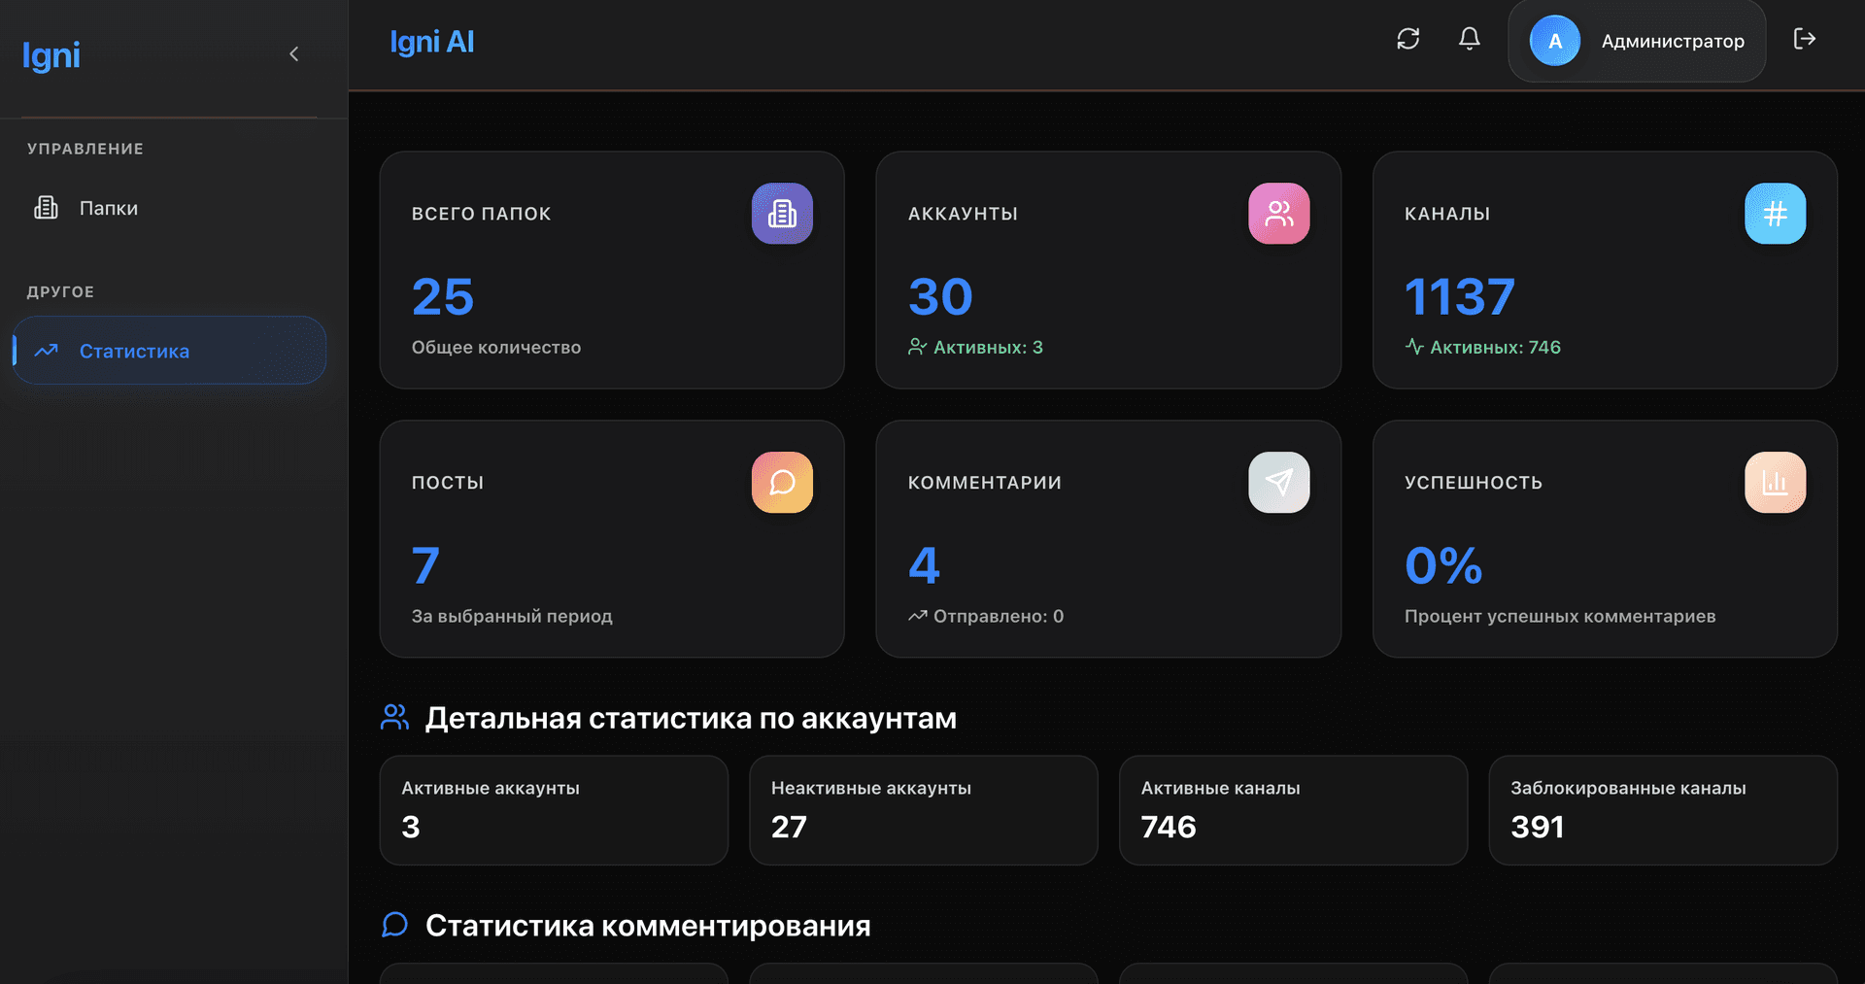Click the Папки icon in the sidebar
The width and height of the screenshot is (1865, 984).
[46, 207]
